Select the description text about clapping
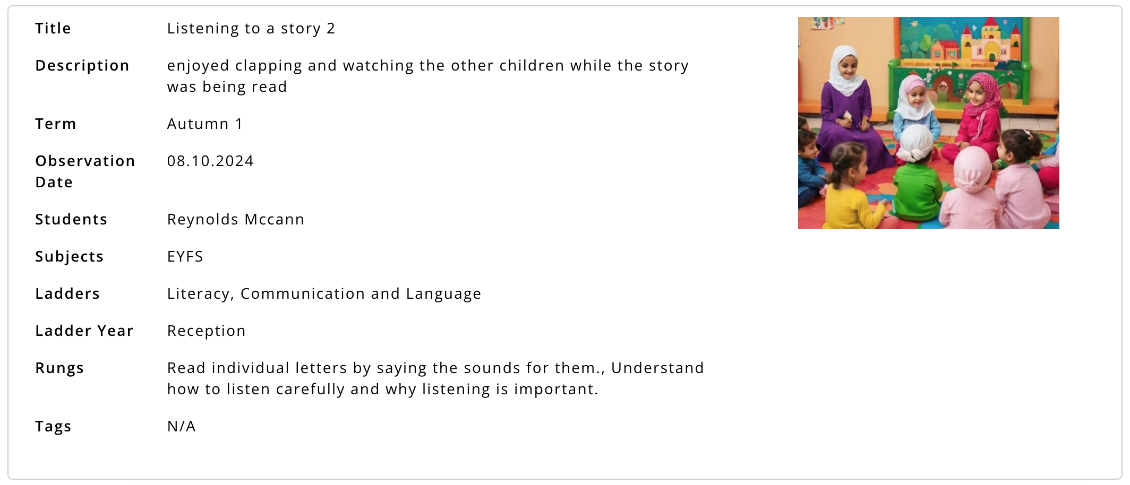 428,76
